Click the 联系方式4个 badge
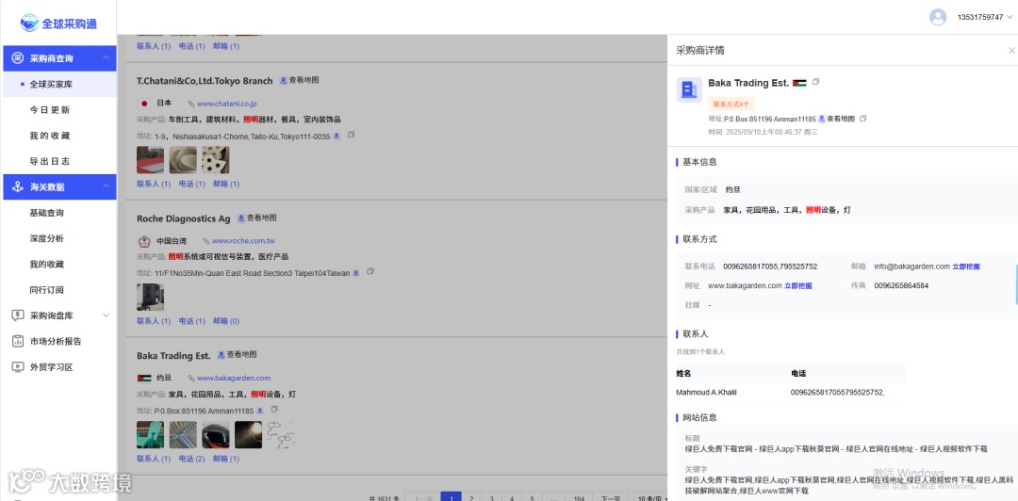This screenshot has width=1018, height=501. click(x=731, y=104)
